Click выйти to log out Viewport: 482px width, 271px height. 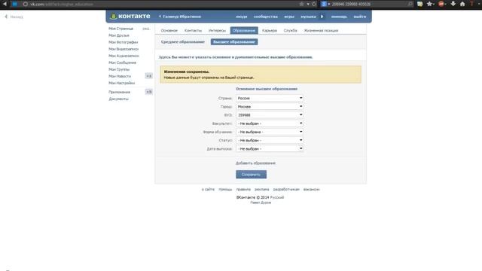pos(360,17)
